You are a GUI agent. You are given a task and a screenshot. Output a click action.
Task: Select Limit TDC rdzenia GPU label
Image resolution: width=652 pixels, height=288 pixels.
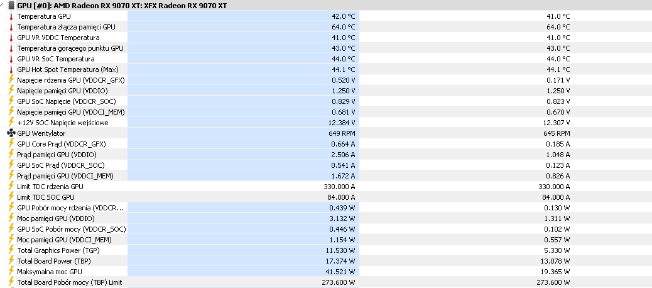[50, 187]
